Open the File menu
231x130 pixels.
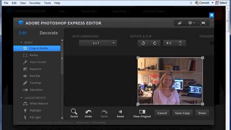point(6,3)
